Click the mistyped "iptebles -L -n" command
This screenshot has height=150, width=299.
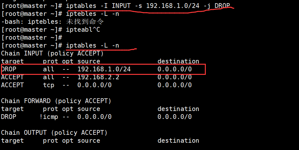pyautogui.click(x=92, y=14)
